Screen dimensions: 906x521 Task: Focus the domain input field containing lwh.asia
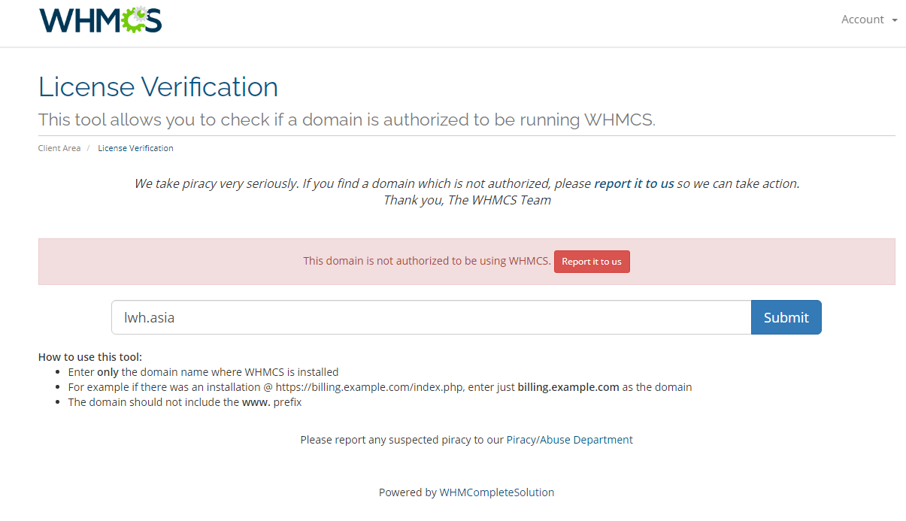click(x=432, y=317)
